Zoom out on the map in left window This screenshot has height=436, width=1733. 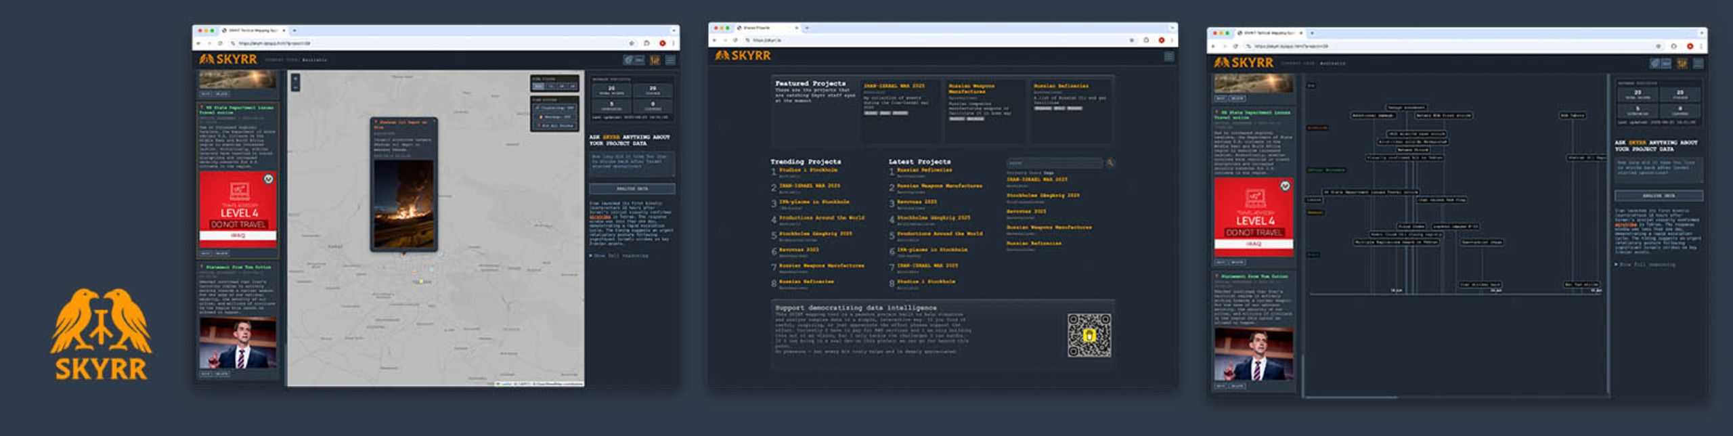tap(295, 87)
